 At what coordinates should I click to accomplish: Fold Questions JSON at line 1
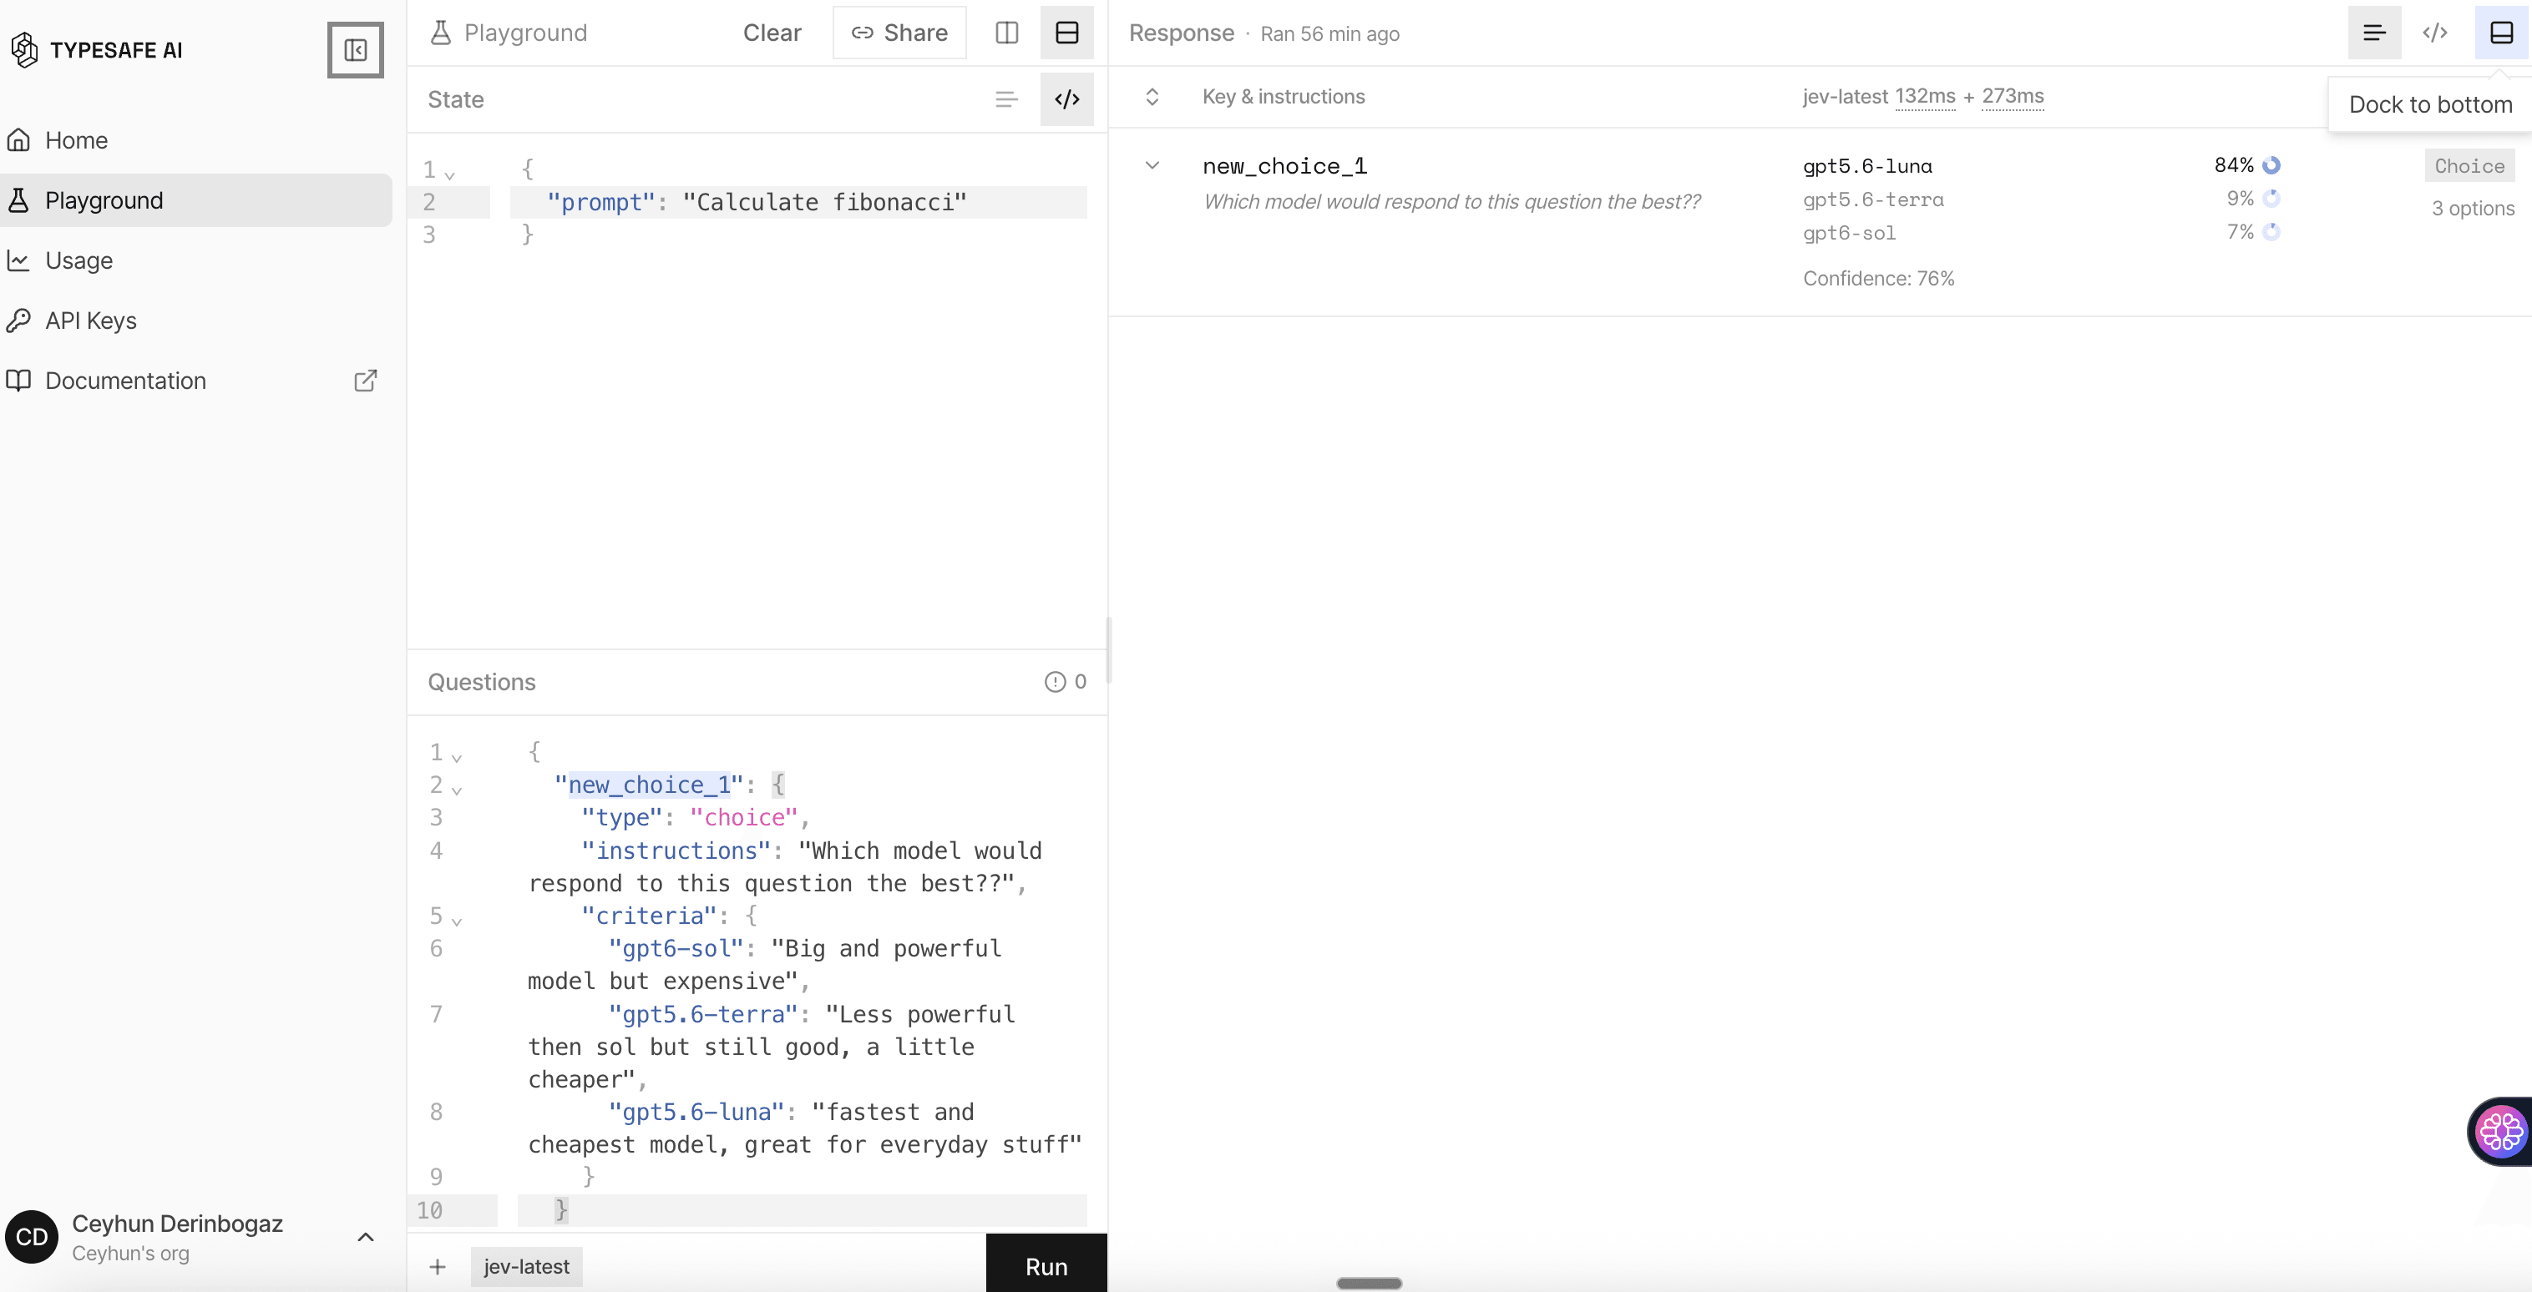point(457,756)
